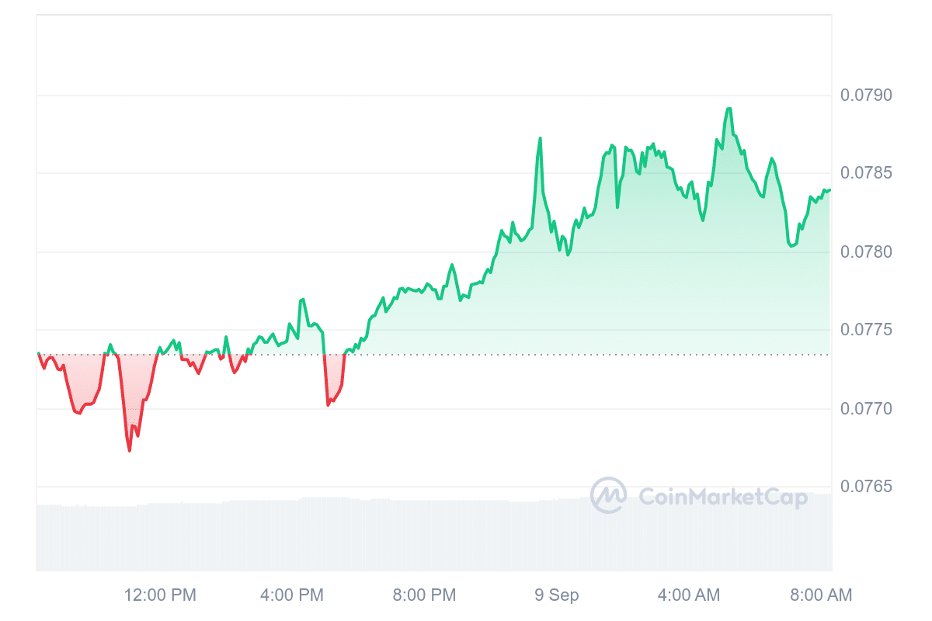
Task: Click the 0.0780 price axis label
Action: click(x=866, y=252)
